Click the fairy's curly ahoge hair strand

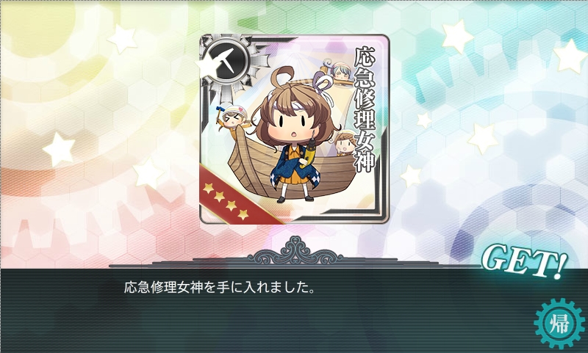pyautogui.click(x=284, y=76)
